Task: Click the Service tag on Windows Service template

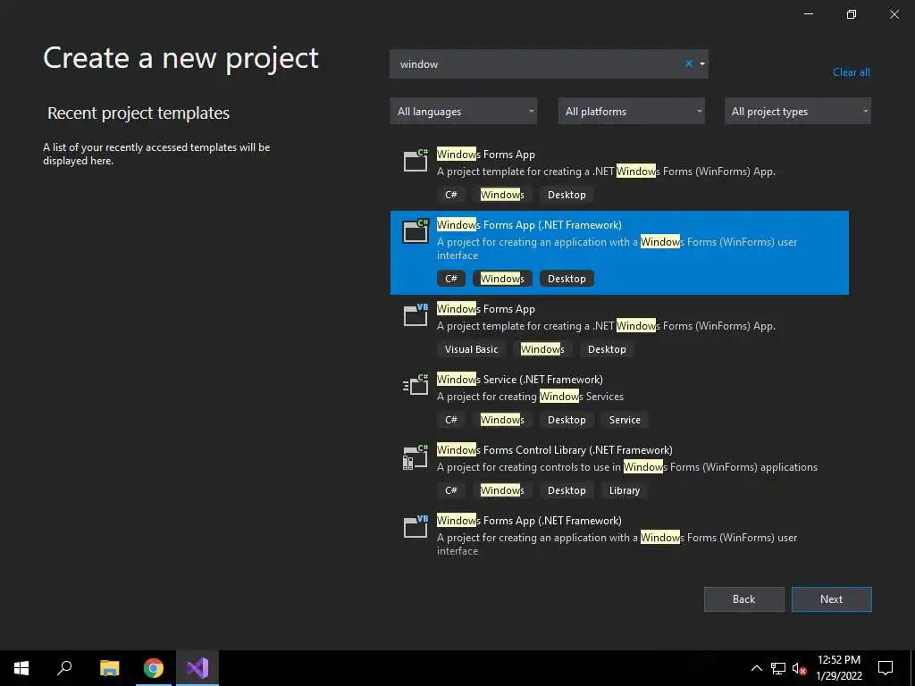Action: [625, 420]
